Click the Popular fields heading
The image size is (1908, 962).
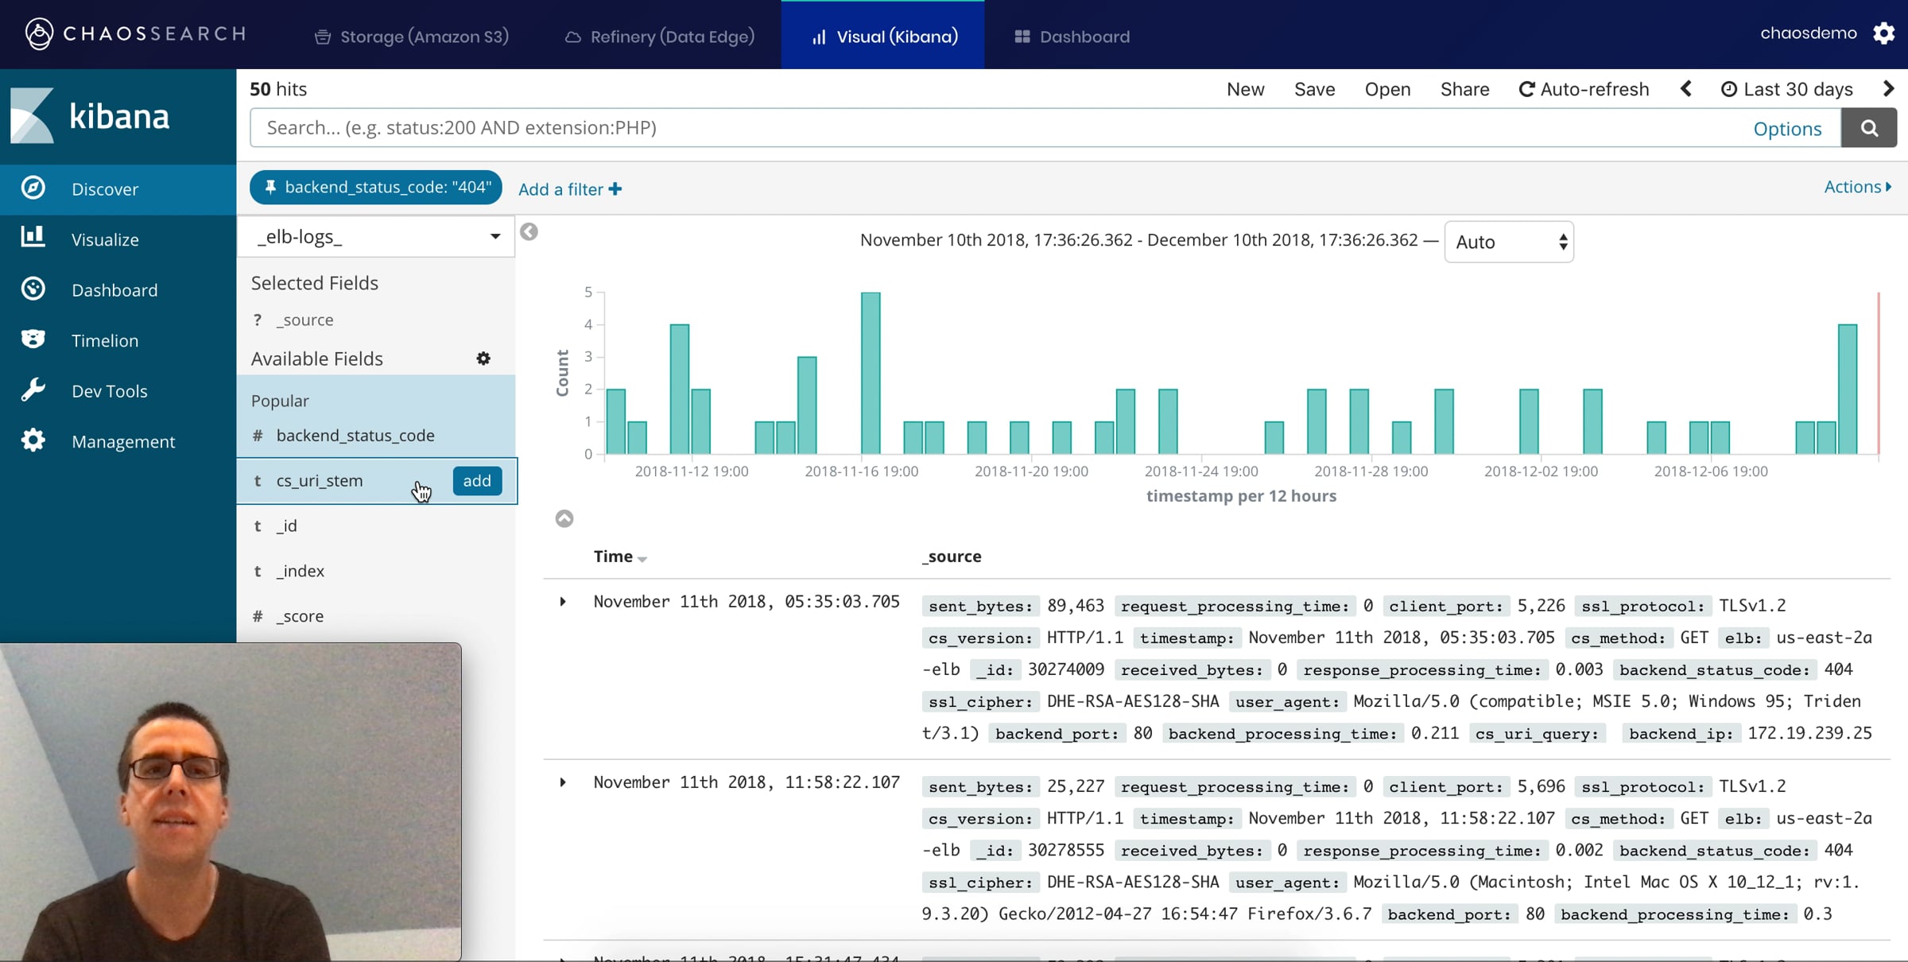click(280, 401)
